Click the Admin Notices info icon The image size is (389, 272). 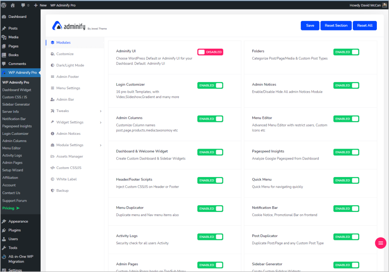[x=52, y=133]
